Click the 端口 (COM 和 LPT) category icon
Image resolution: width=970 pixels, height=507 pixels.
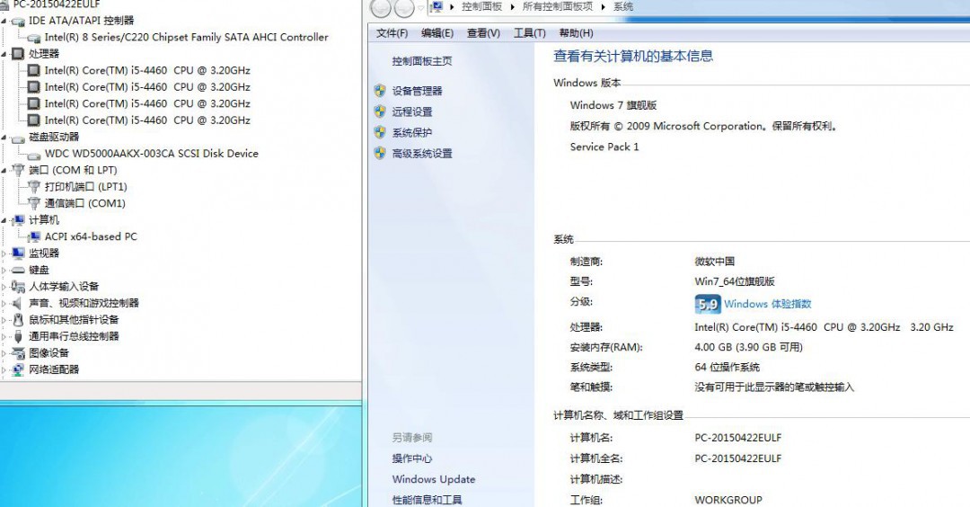pos(18,170)
